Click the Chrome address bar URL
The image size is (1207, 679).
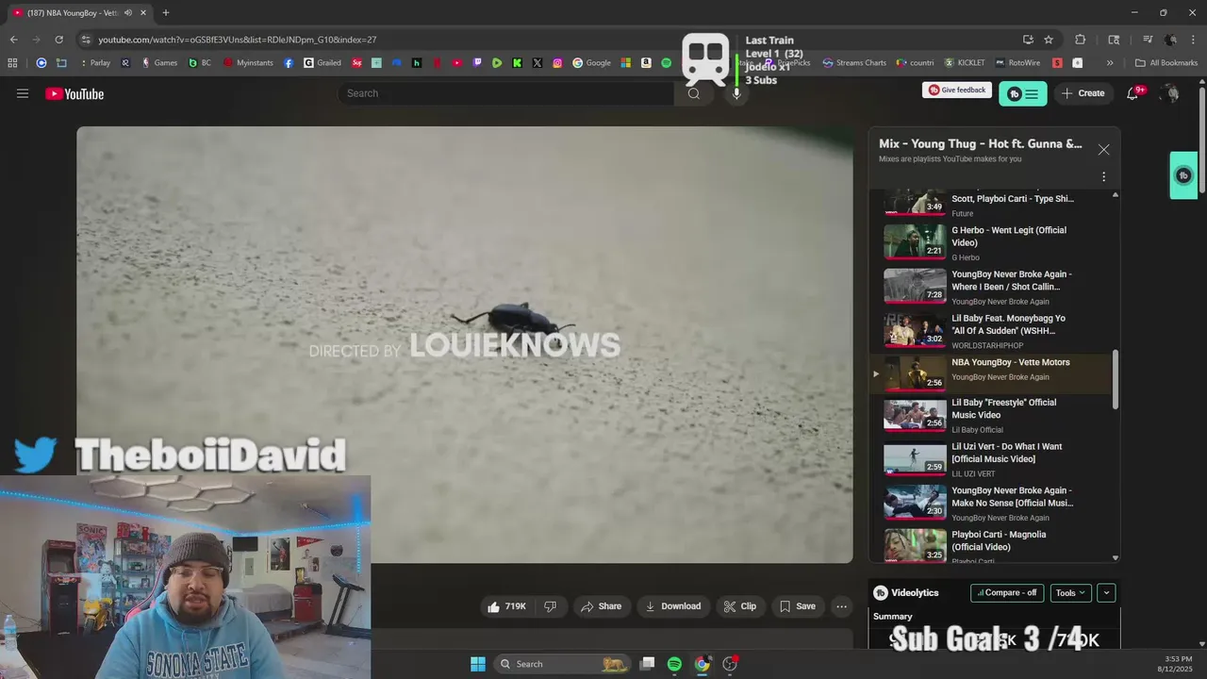pos(238,40)
